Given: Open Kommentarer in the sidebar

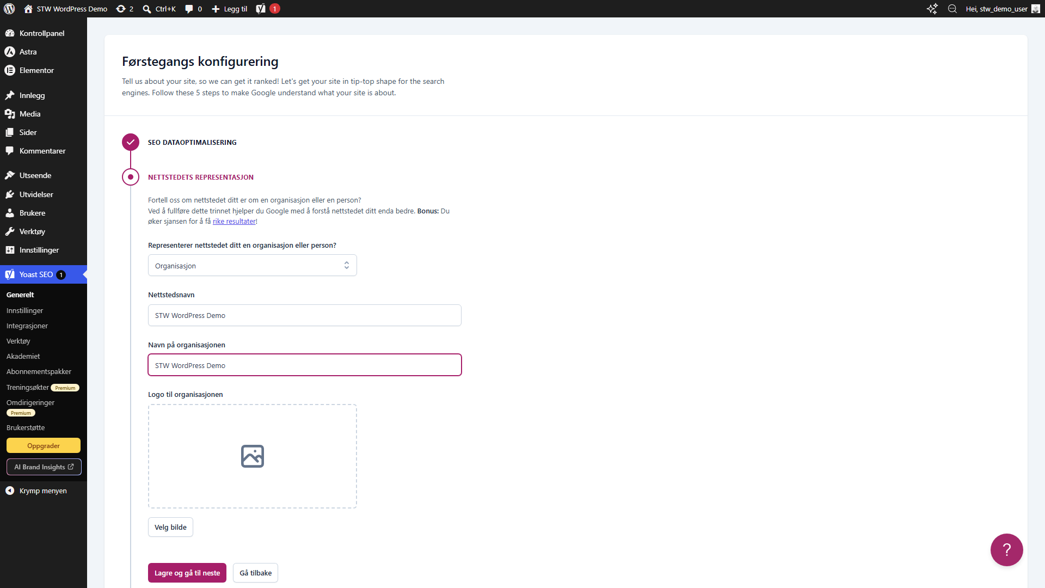Looking at the screenshot, I should coord(44,151).
